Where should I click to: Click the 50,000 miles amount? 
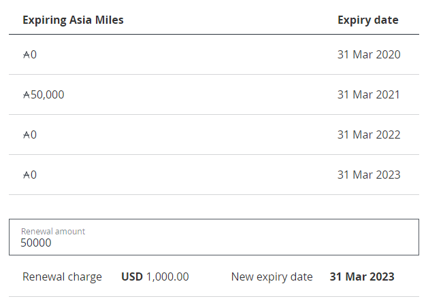pos(47,94)
